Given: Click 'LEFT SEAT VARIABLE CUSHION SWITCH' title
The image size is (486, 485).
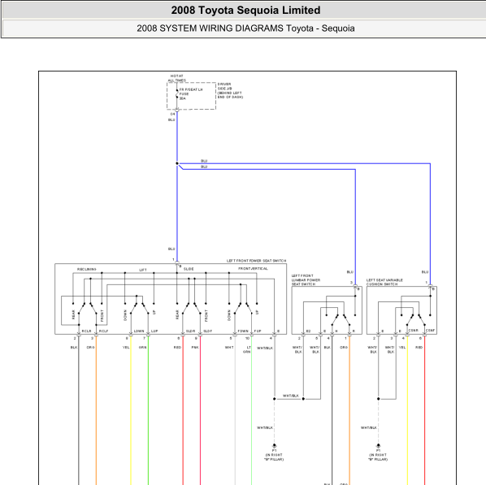Looking at the screenshot, I should click(384, 282).
